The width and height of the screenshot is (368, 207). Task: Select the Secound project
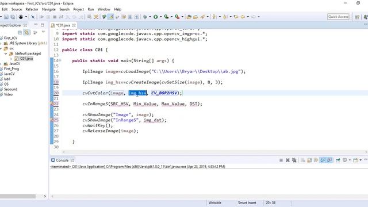point(10,89)
